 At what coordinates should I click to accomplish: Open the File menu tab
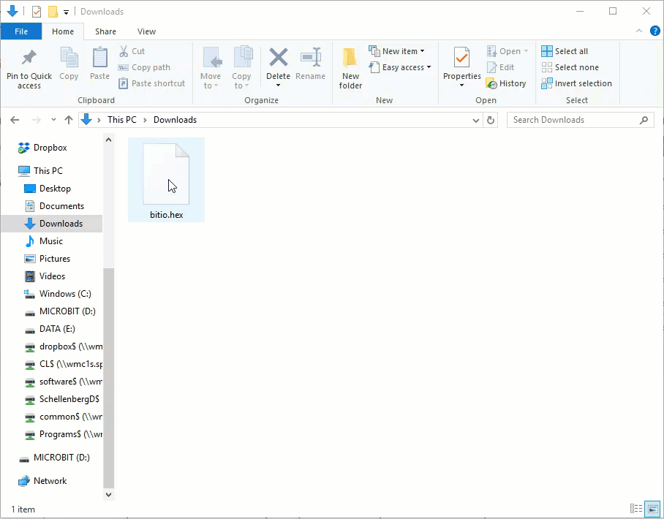[x=21, y=31]
